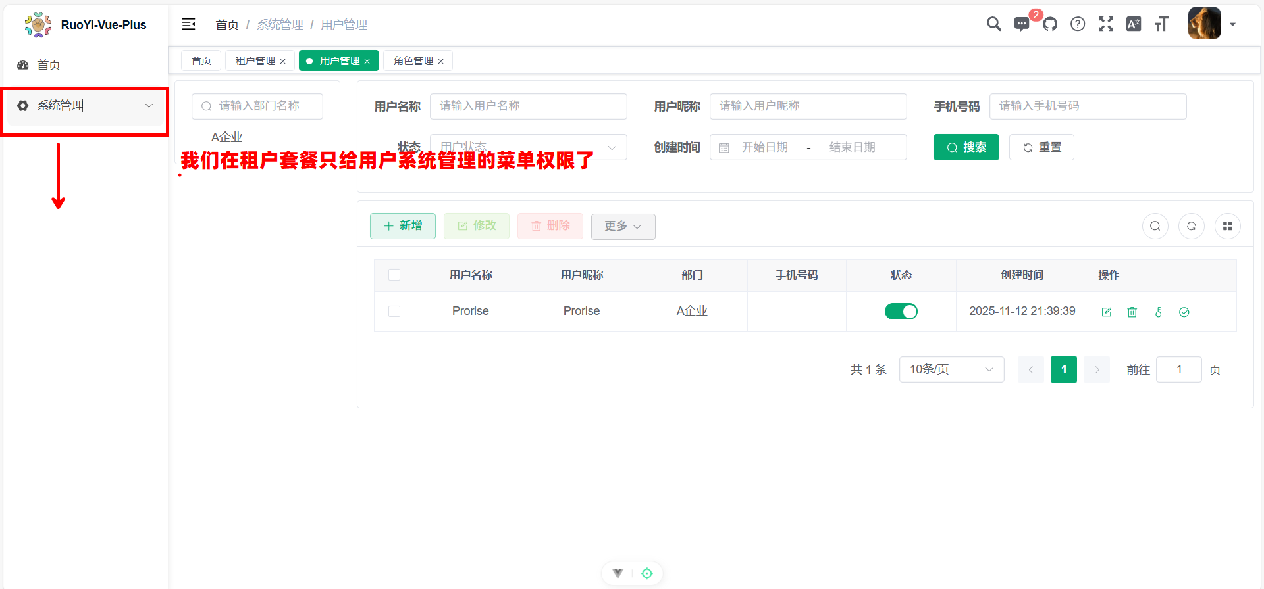Expand the 系统管理 sidebar menu
Screen dimensions: 1264x589
(x=85, y=106)
